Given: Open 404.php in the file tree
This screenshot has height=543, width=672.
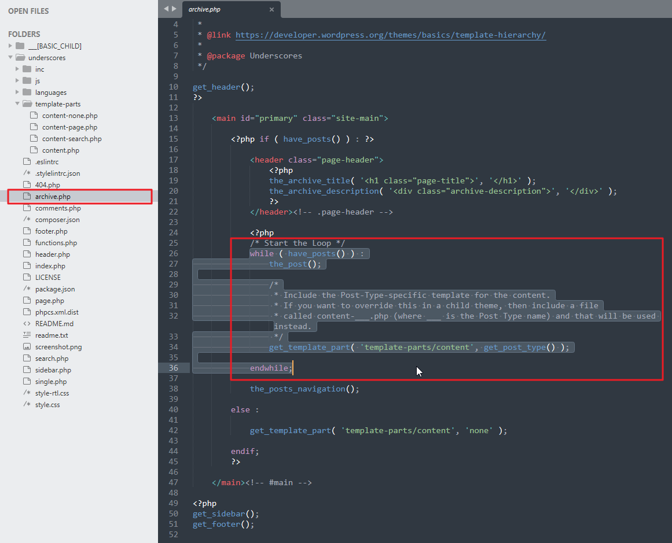Looking at the screenshot, I should click(x=47, y=185).
